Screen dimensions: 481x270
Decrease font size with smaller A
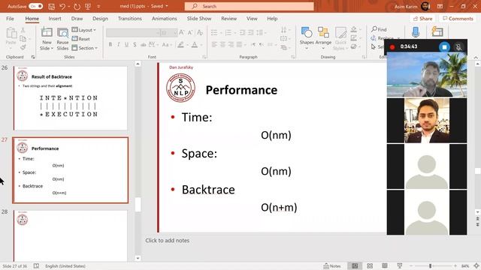tap(190, 32)
